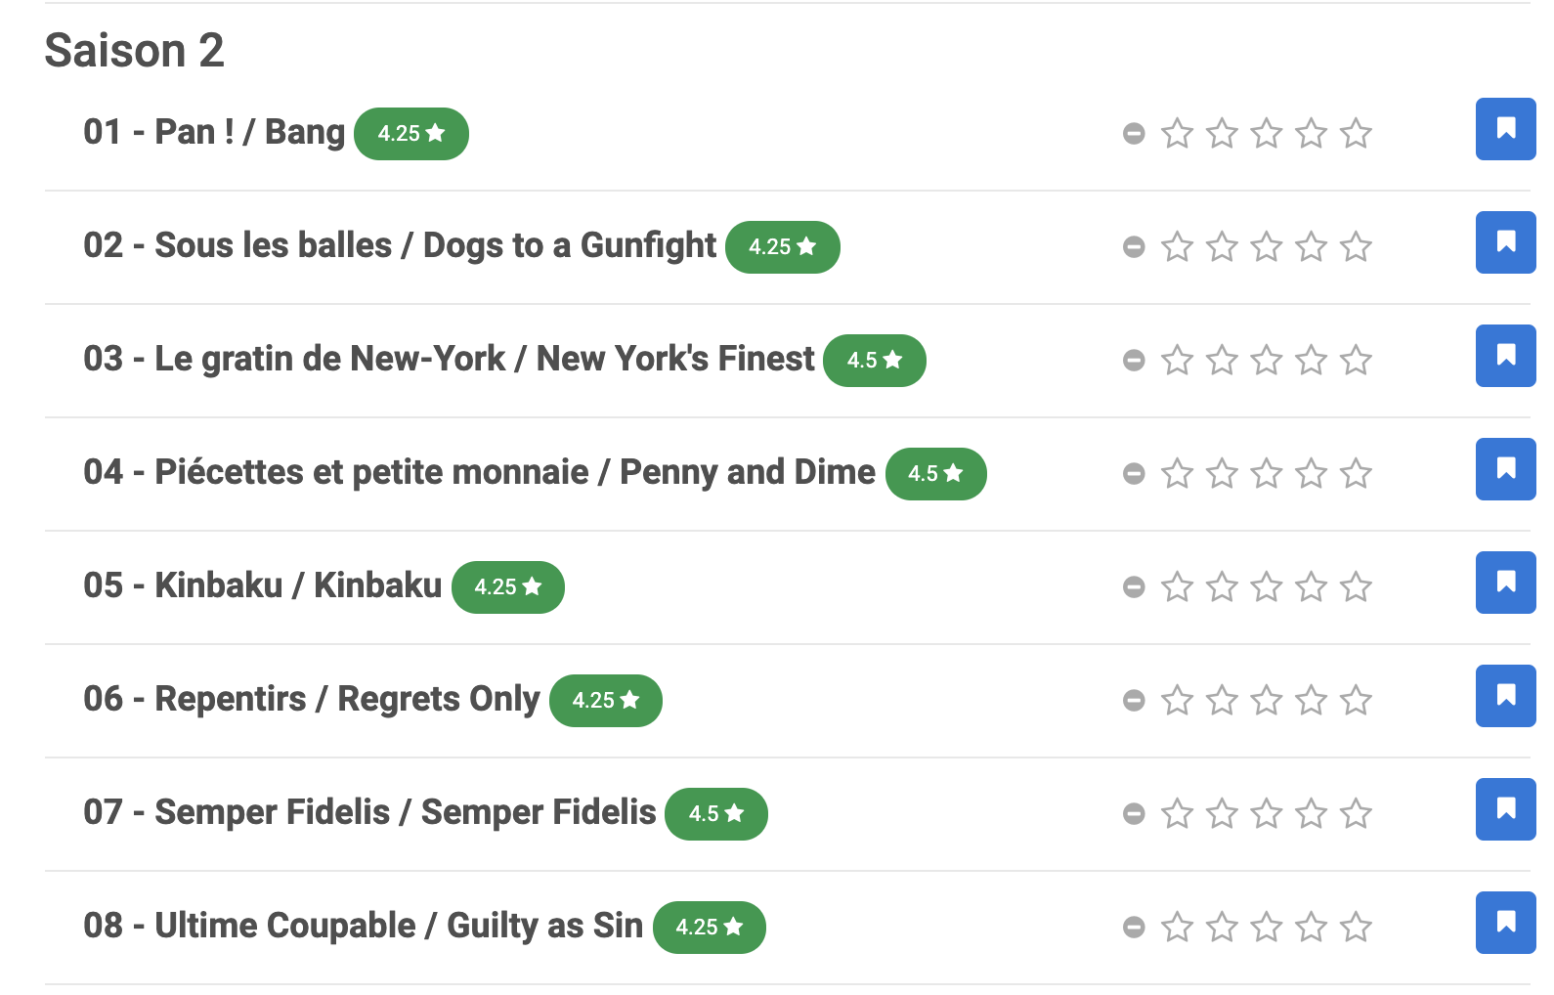Bookmark episode 08 Guilty as Sin

point(1505,923)
